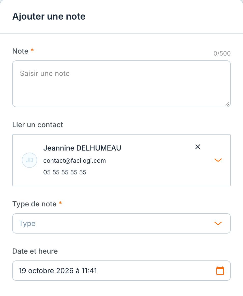Click the Ajouter une note heading
This screenshot has width=243, height=296.
[49, 17]
